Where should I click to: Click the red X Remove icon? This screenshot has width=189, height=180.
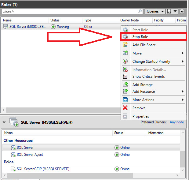(125, 108)
